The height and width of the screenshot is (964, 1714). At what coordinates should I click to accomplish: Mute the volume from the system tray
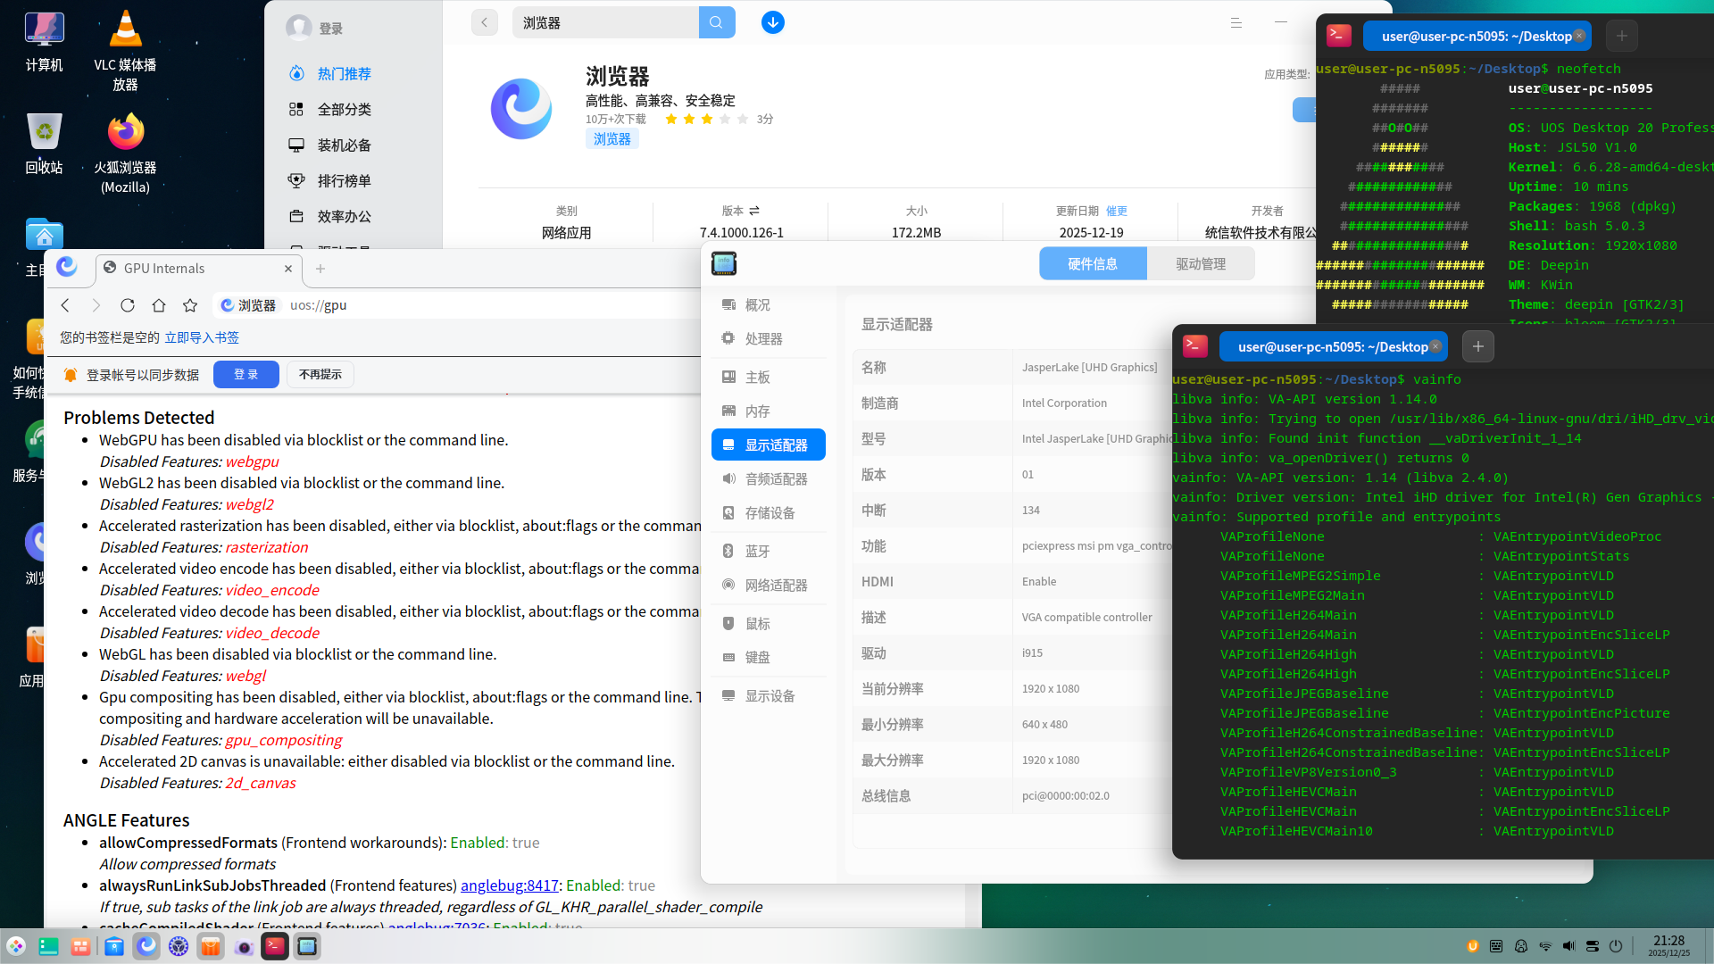click(1569, 946)
